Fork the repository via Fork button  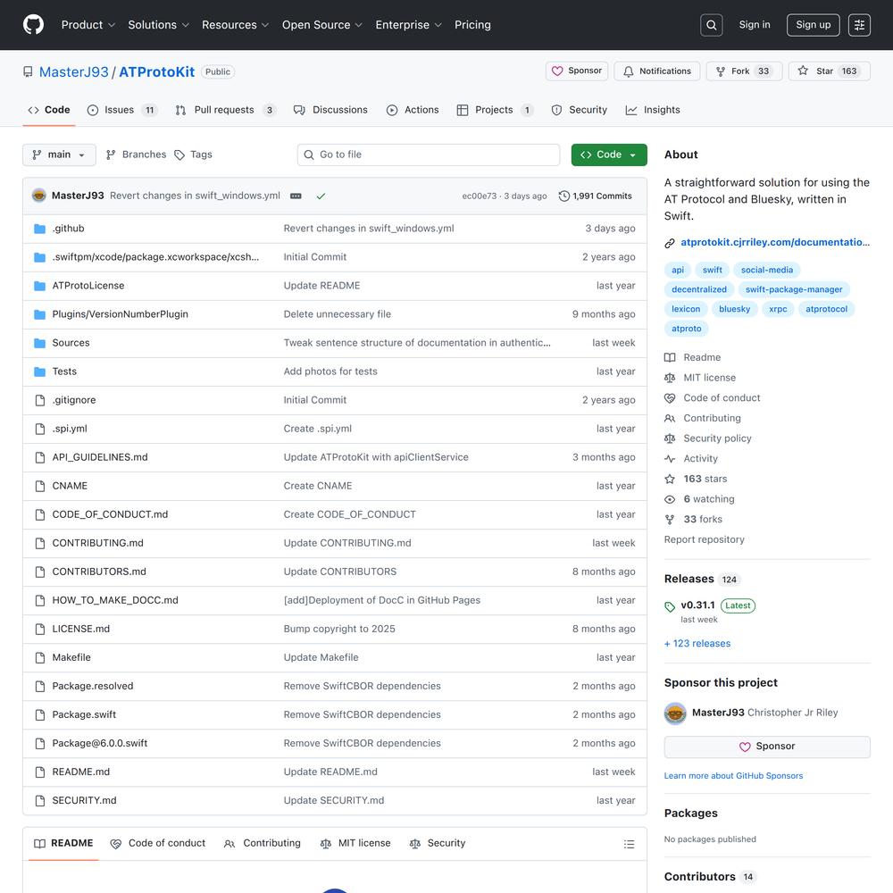point(744,71)
